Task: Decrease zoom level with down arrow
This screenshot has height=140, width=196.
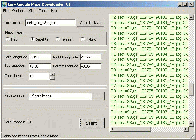Action: click(x=52, y=78)
